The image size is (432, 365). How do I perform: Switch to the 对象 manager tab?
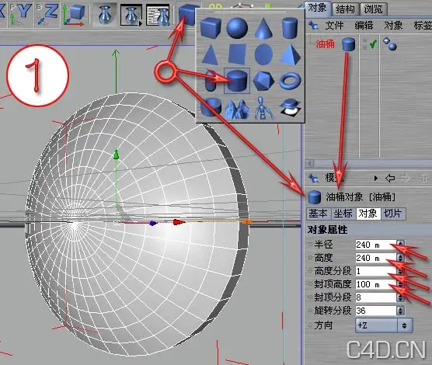point(317,9)
